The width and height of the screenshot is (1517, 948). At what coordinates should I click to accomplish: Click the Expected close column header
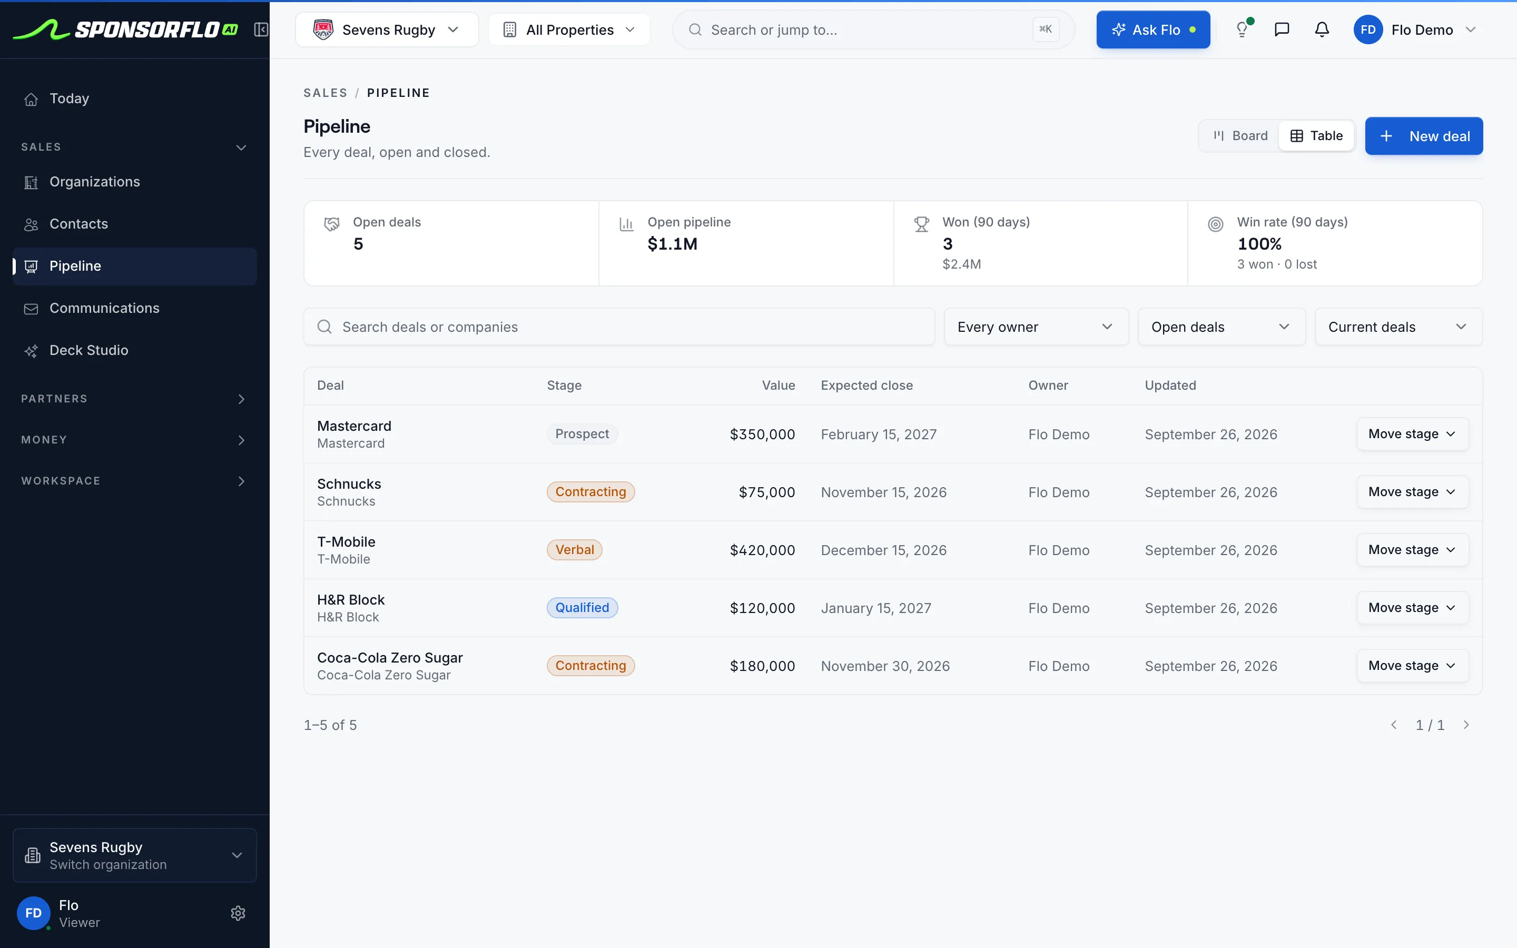tap(866, 386)
